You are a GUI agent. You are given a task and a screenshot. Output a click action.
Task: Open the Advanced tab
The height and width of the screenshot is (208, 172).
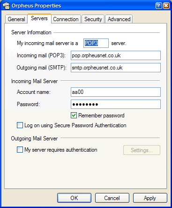click(x=119, y=19)
